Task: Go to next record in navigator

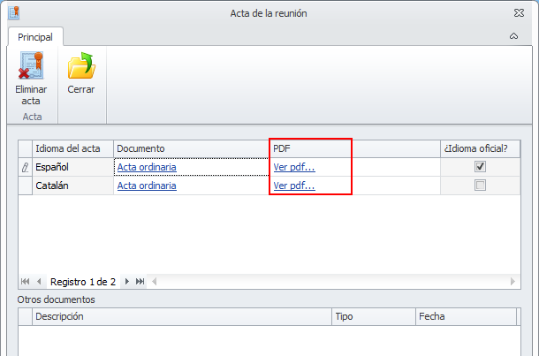Action: pos(127,282)
